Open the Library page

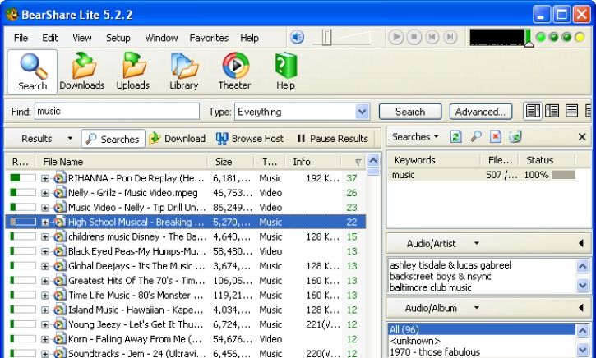pyautogui.click(x=184, y=71)
